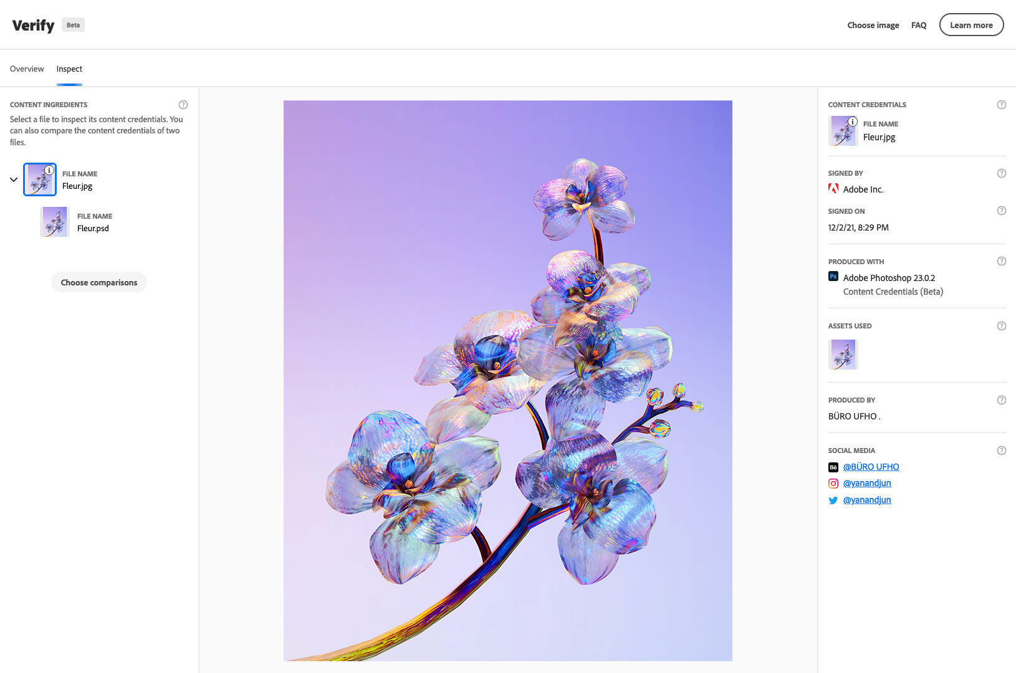This screenshot has height=673, width=1016.
Task: Click help icon for Signed By section
Action: click(1002, 173)
